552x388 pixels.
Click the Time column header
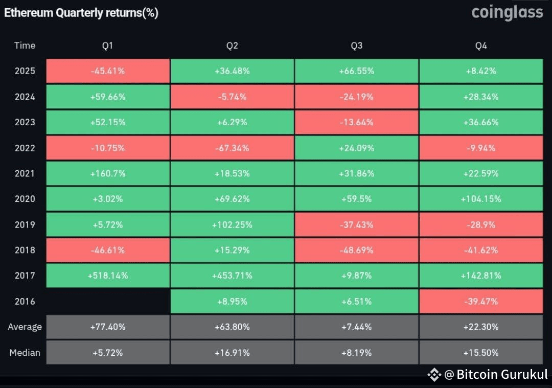click(x=25, y=45)
